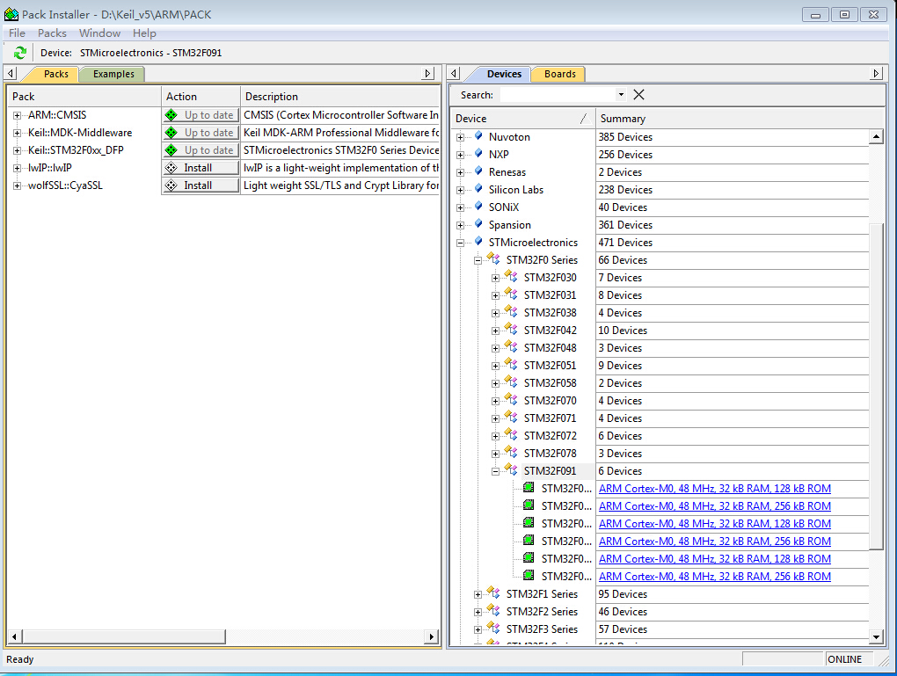Image resolution: width=897 pixels, height=676 pixels.
Task: Click the STM32F030 subfamily icon
Action: 512,276
